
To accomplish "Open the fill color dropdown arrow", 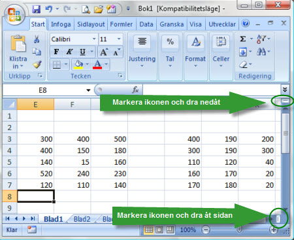I will click(x=88, y=64).
